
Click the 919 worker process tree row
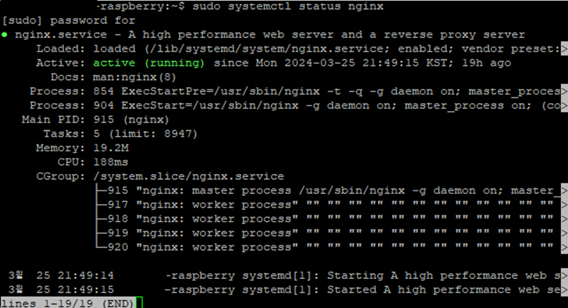point(324,233)
